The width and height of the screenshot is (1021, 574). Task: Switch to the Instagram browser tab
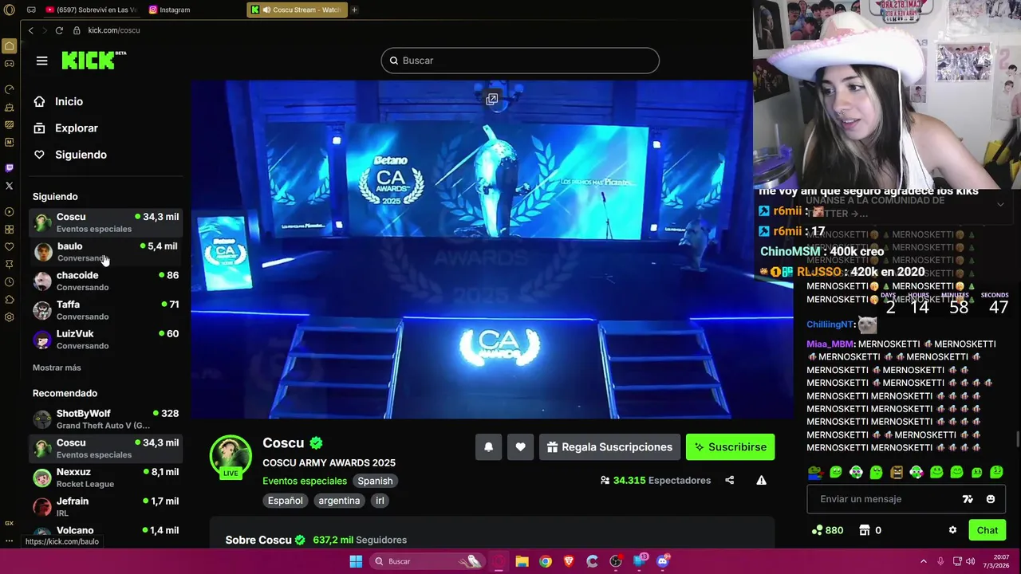[x=170, y=10]
